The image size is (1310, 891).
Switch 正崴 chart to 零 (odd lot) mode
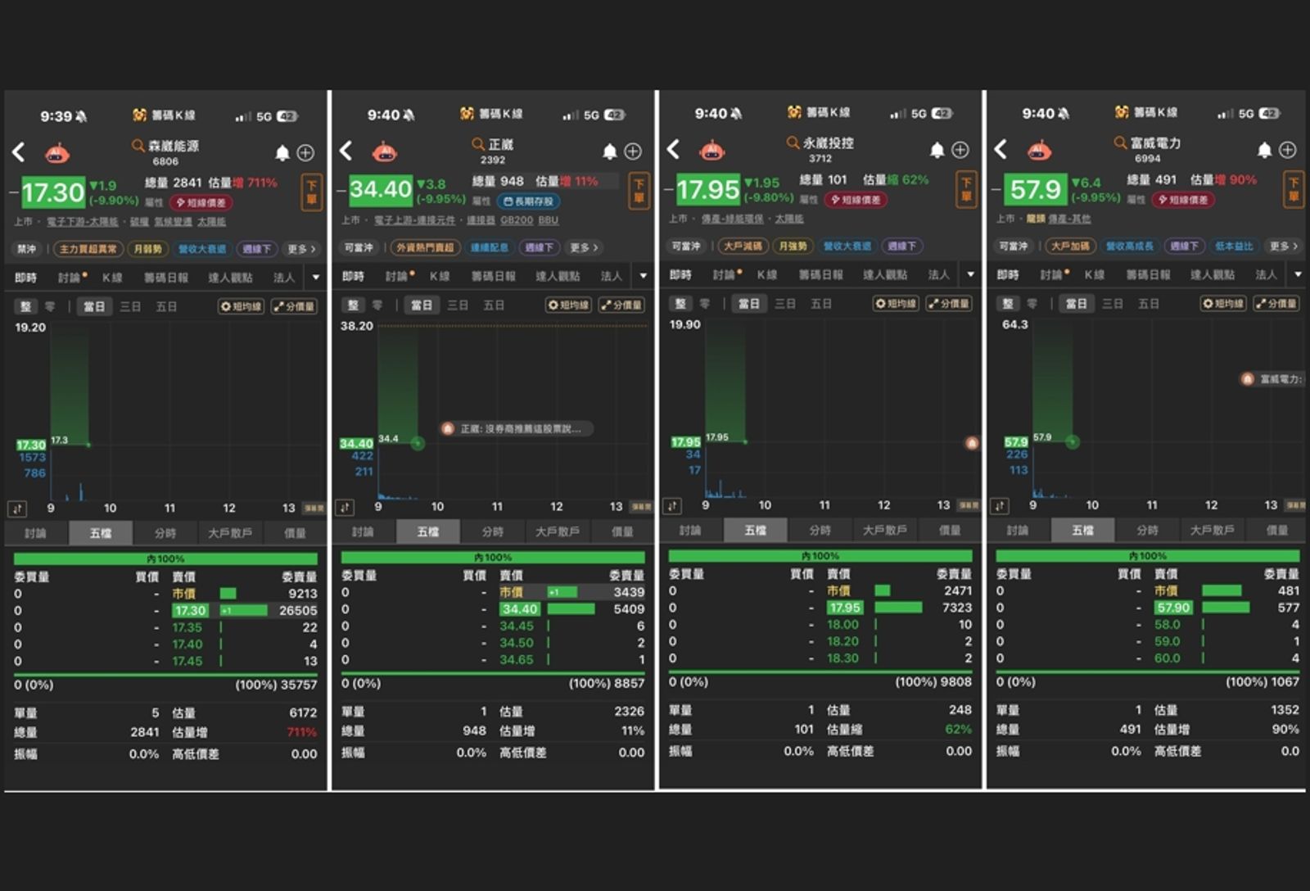tap(377, 305)
